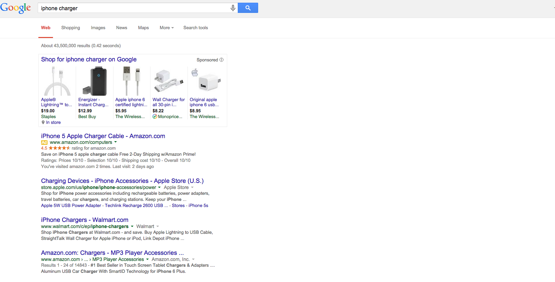Click the $5.95 price
The width and height of the screenshot is (555, 282).
[121, 111]
